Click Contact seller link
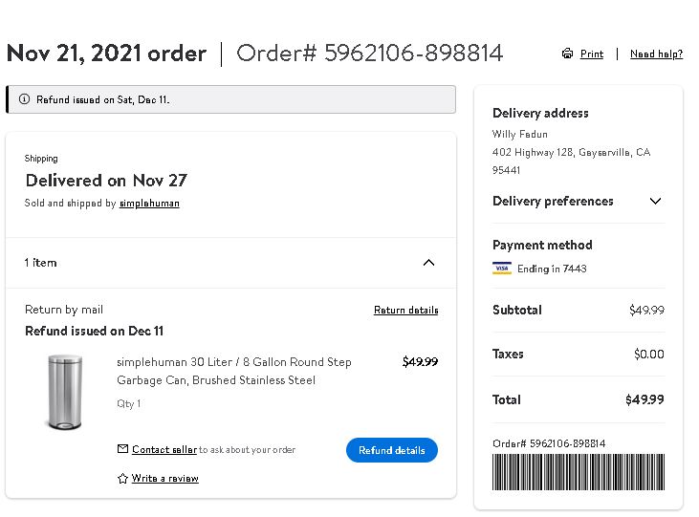 [x=164, y=449]
